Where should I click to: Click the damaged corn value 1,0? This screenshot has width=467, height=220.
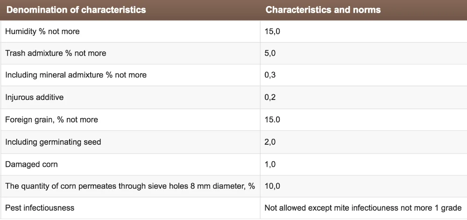(270, 164)
